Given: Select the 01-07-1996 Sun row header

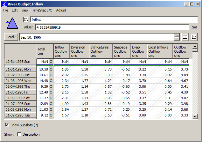Looking at the screenshot, I should point(20,104).
